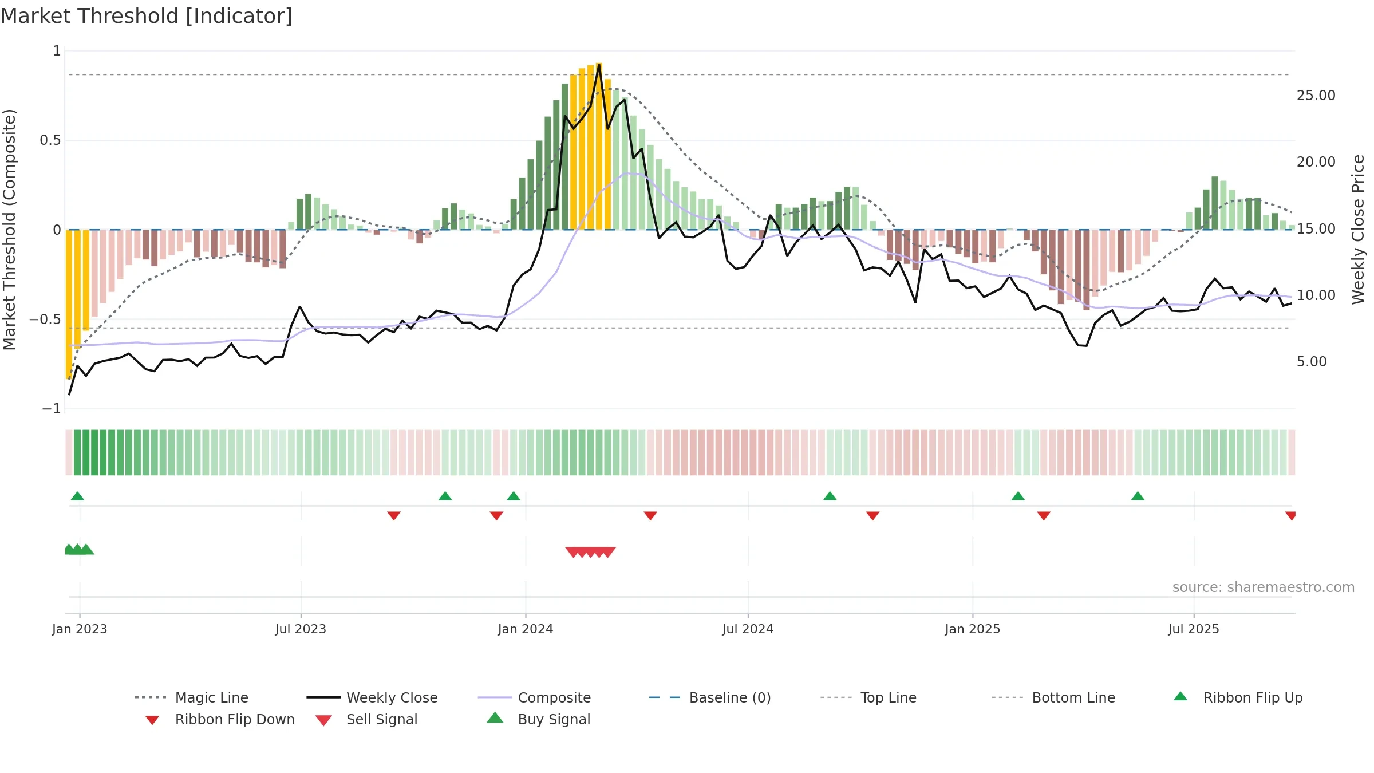Click the 25.00 price axis label

click(x=1316, y=96)
